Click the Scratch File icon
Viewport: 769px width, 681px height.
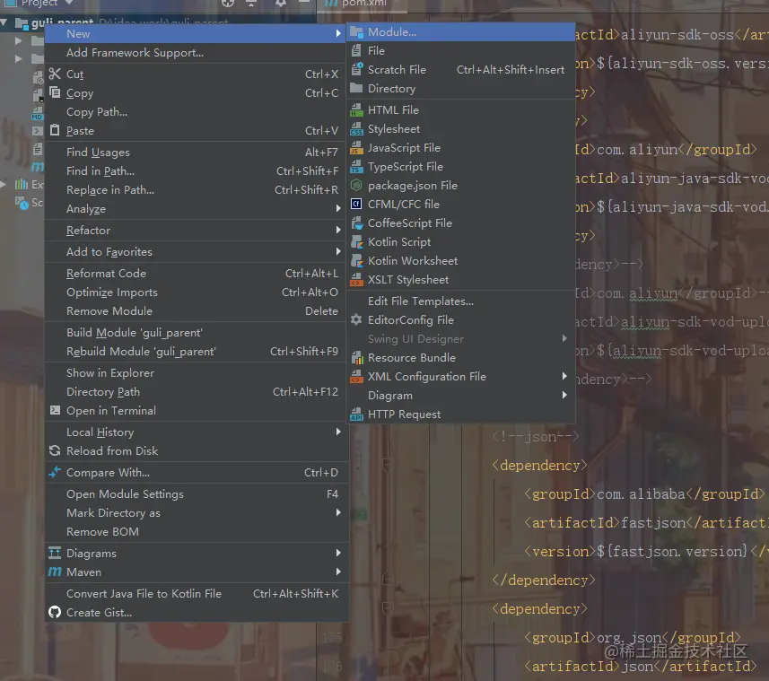click(x=356, y=69)
